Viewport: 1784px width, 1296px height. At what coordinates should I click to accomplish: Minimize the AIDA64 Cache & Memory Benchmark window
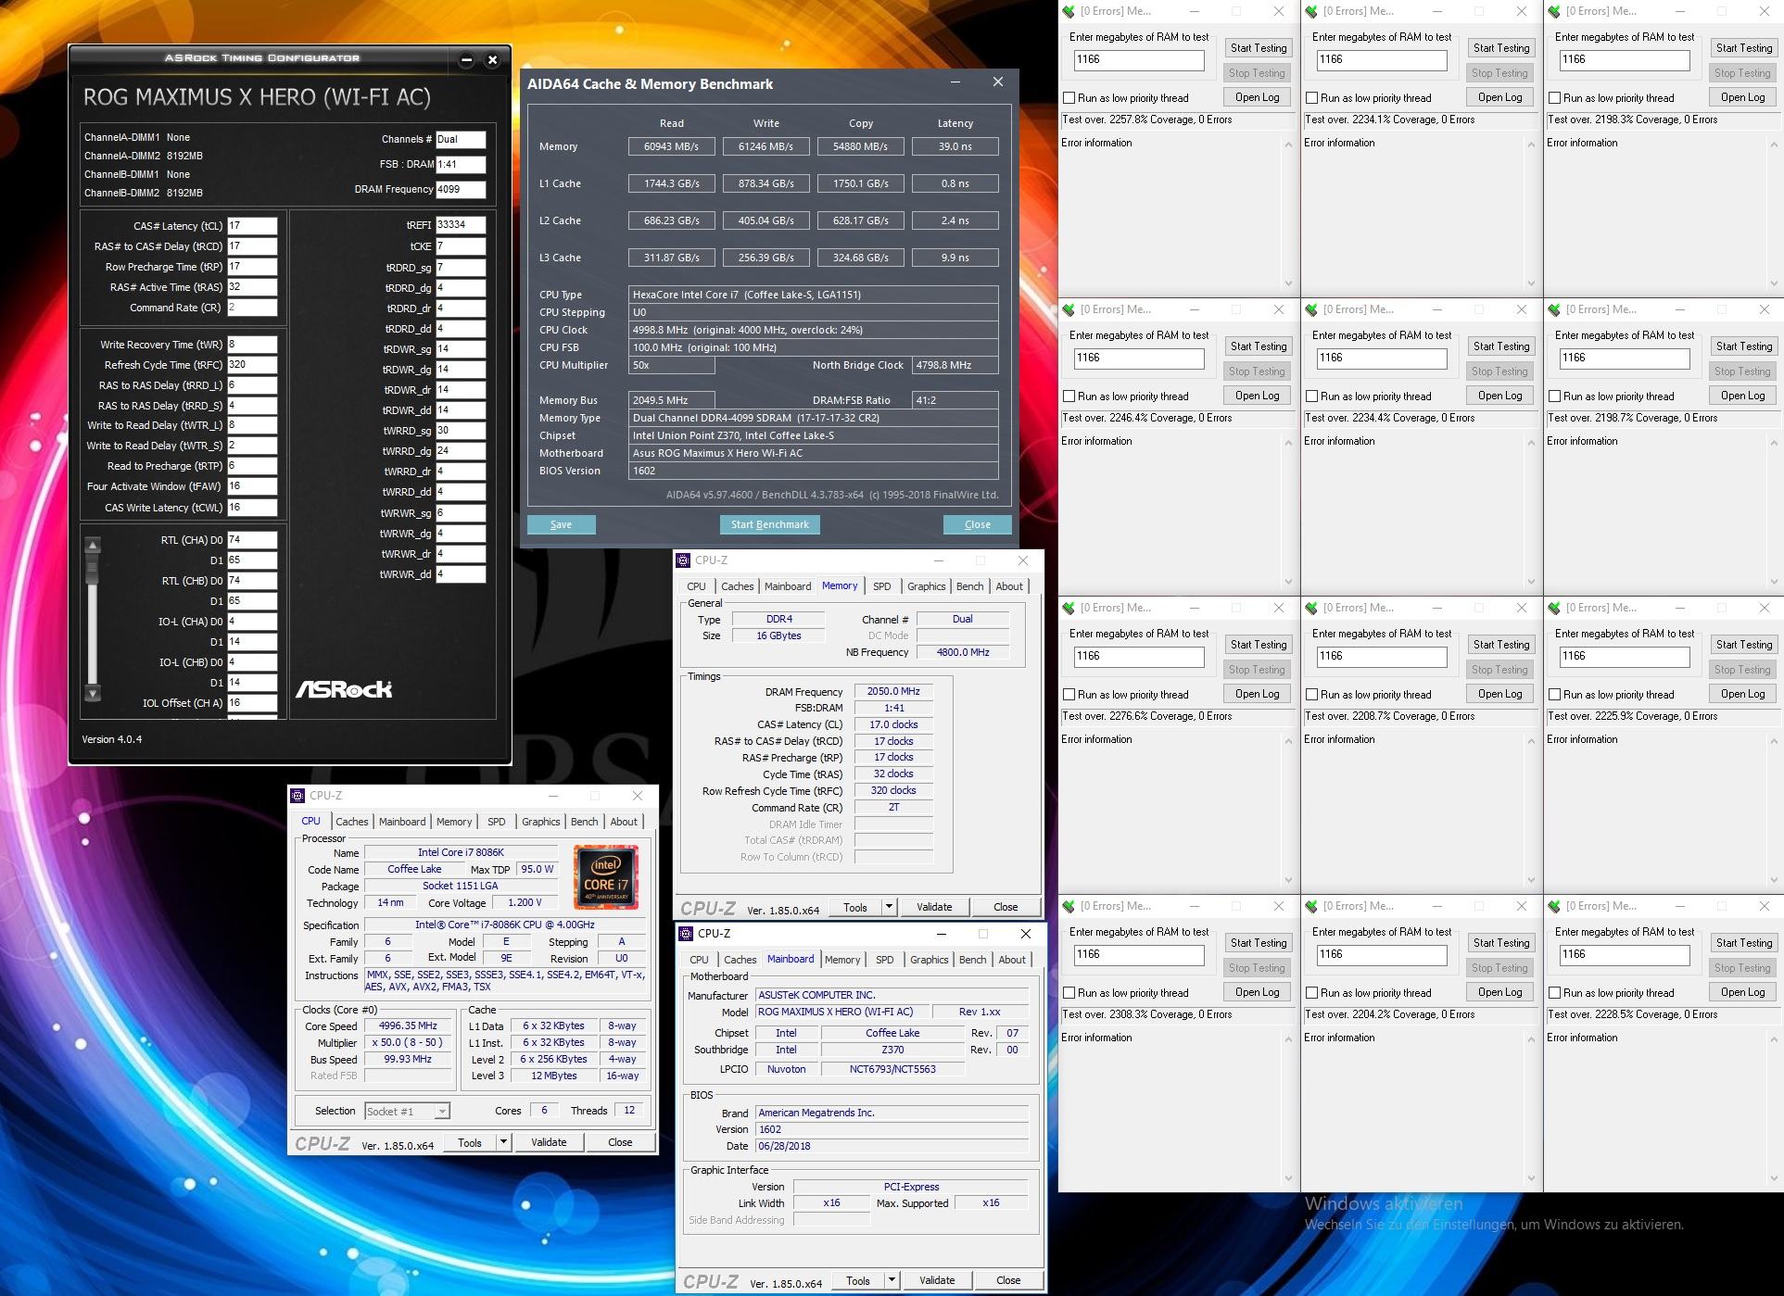955,82
